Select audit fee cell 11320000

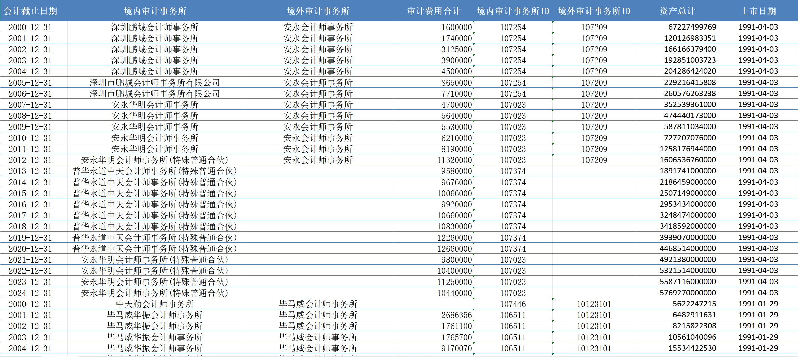point(433,160)
